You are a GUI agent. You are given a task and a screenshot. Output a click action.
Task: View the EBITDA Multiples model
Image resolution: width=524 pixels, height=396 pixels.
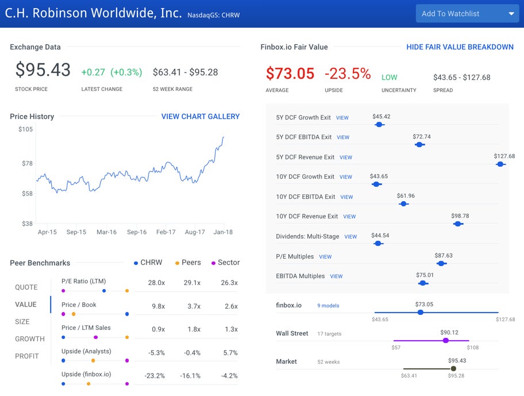pos(336,276)
